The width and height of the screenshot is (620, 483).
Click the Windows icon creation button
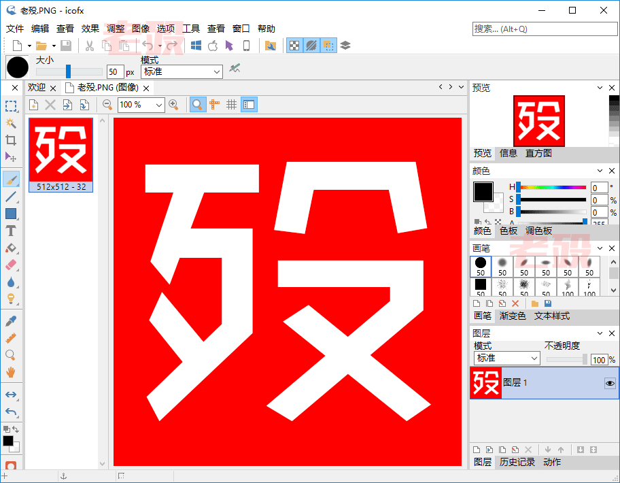tap(196, 46)
